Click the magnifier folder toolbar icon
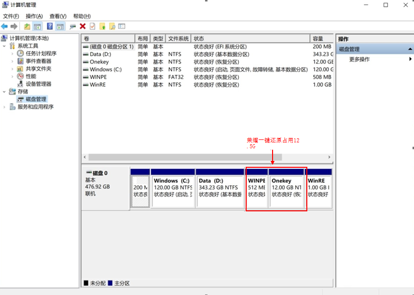This screenshot has height=295, width=414. [x=112, y=26]
